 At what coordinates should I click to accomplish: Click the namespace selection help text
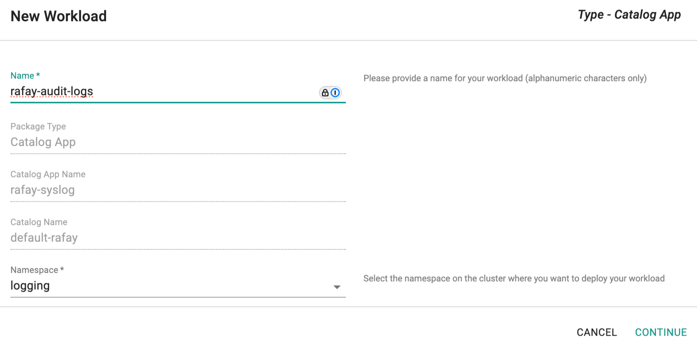click(x=514, y=279)
